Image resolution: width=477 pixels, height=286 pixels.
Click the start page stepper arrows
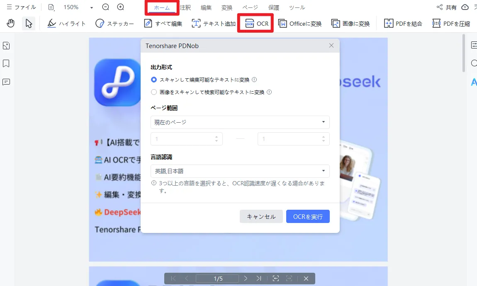pyautogui.click(x=216, y=139)
